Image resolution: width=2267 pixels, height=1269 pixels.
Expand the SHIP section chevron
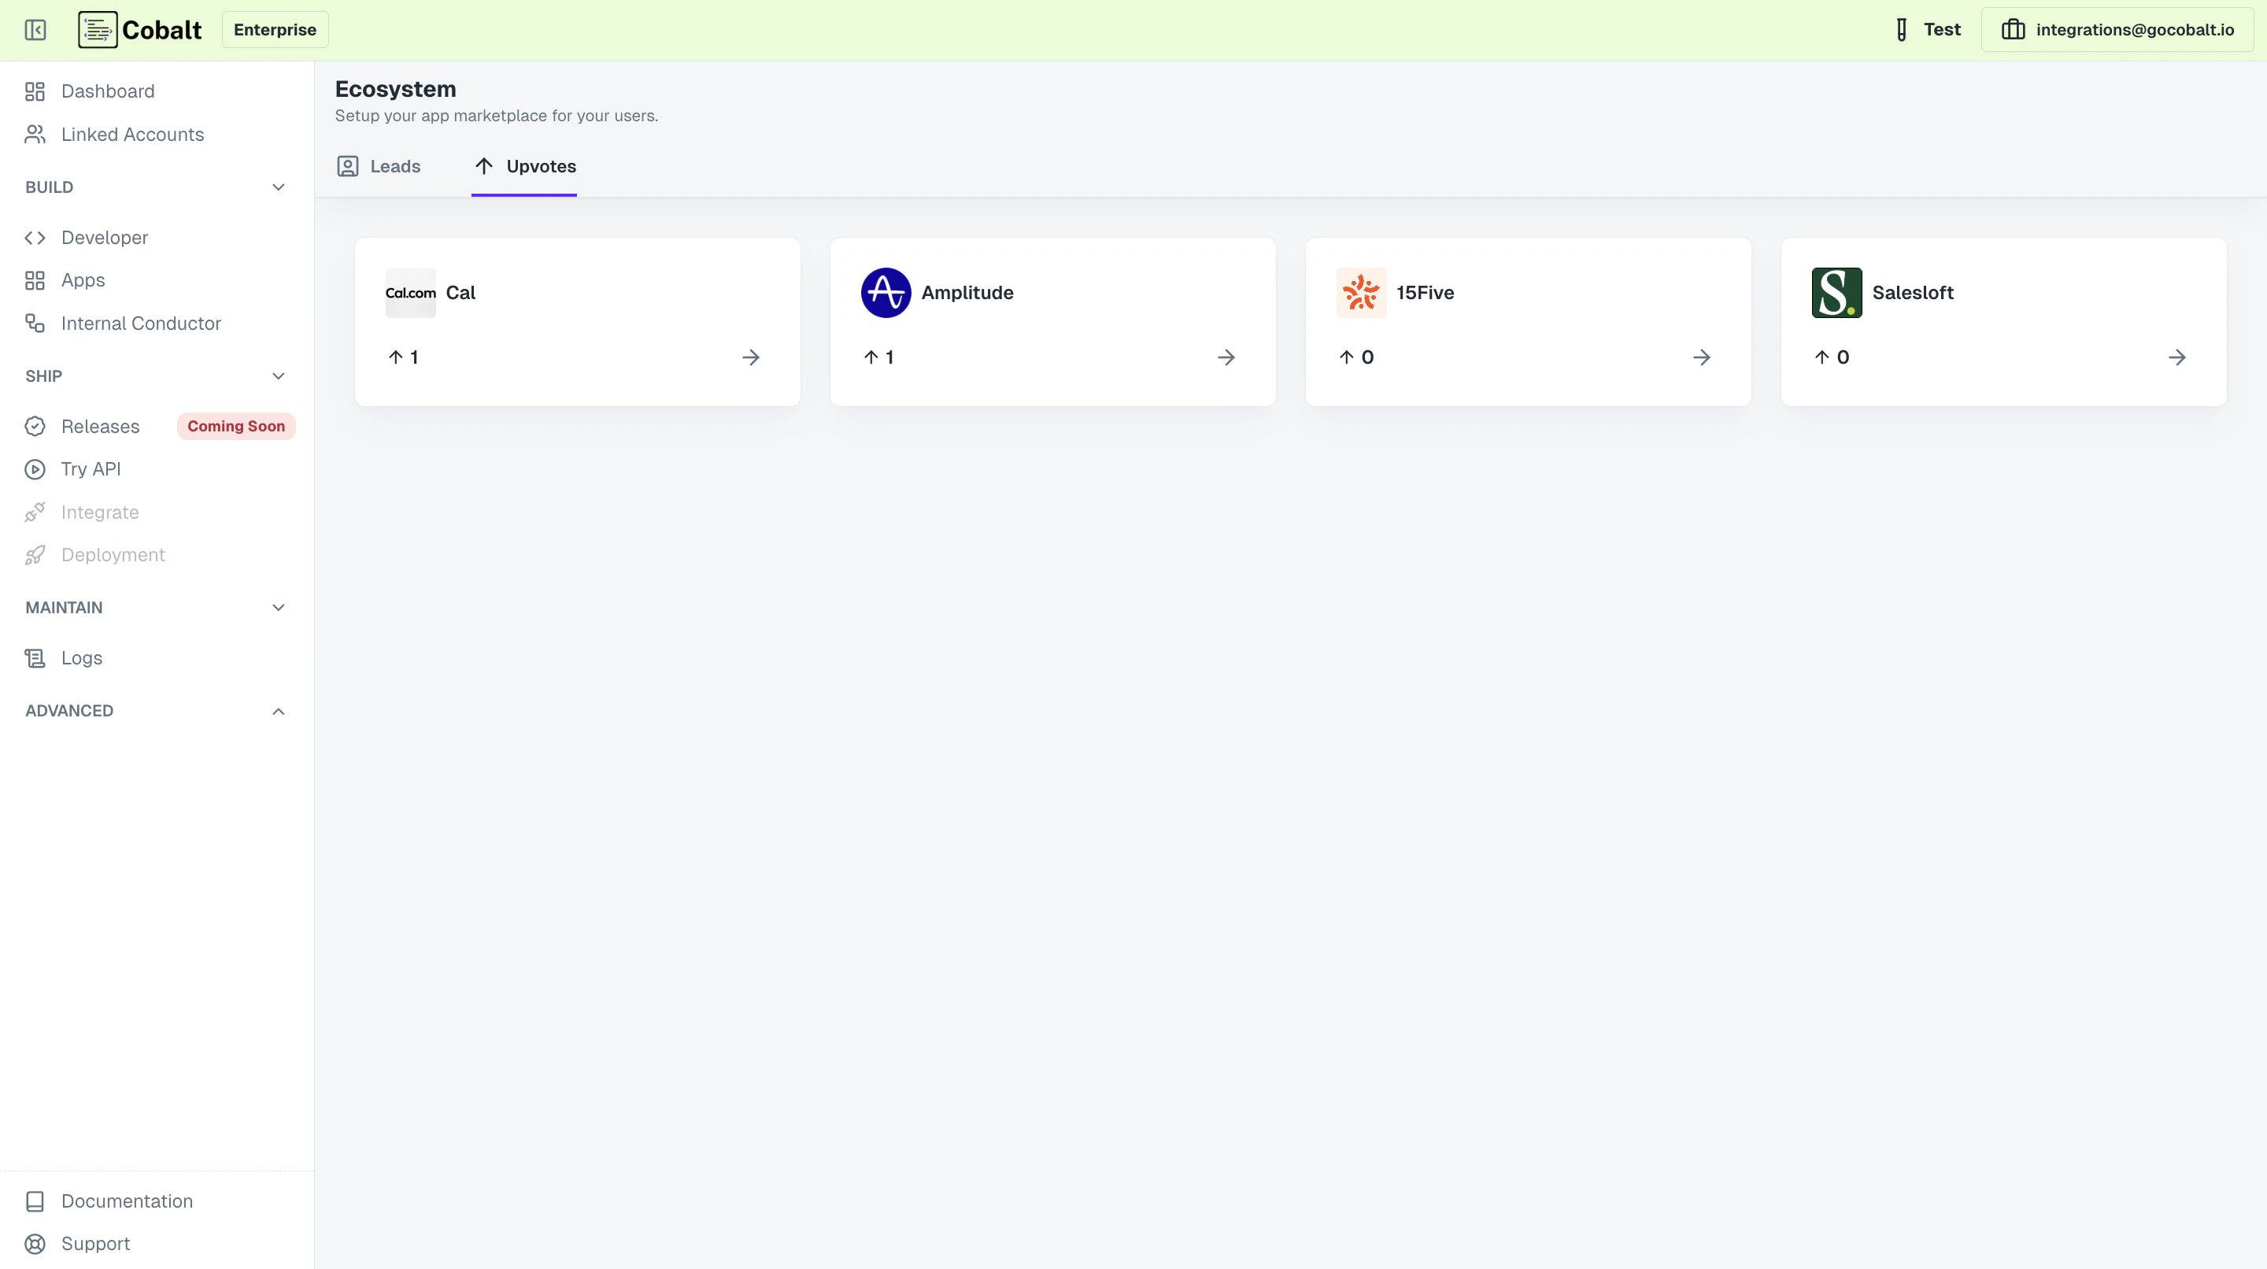278,376
